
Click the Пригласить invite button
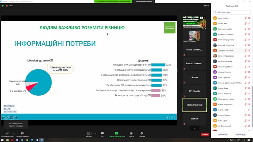pos(223,135)
